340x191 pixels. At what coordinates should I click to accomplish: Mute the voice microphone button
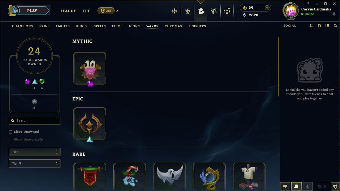[307, 186]
